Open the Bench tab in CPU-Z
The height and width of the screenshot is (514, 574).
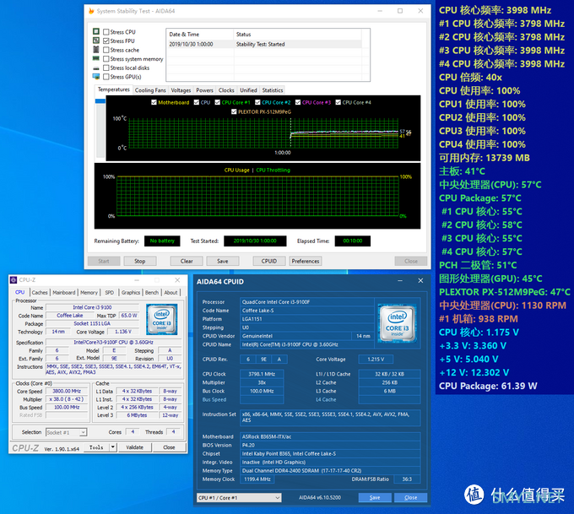tap(152, 293)
